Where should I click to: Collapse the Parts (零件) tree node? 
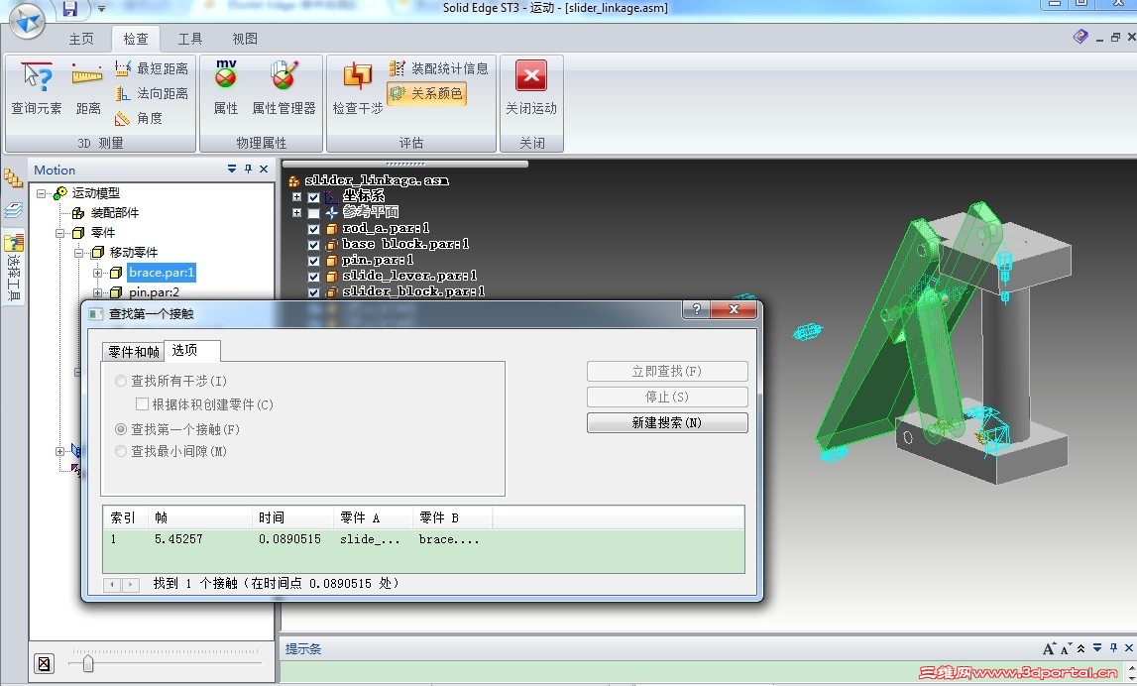click(60, 234)
